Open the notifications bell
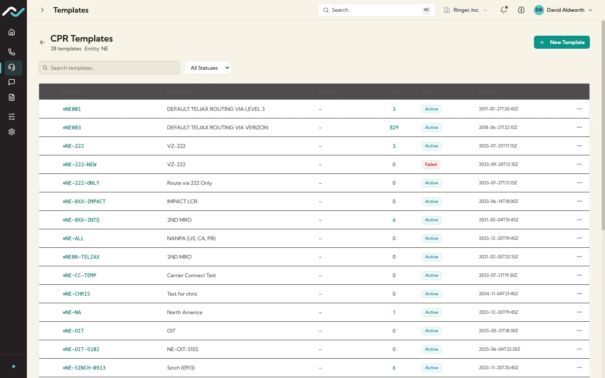Image resolution: width=605 pixels, height=378 pixels. point(504,10)
